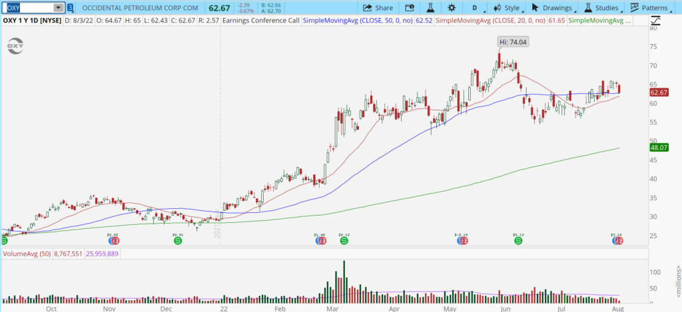Click the 61.65 SMA 20 value

[x=557, y=21]
